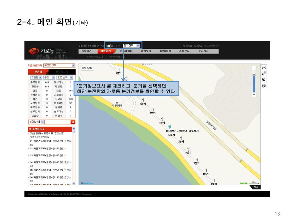Select the 등록하기 menu tab
The width and height of the screenshot is (298, 224).
[x=86, y=51]
